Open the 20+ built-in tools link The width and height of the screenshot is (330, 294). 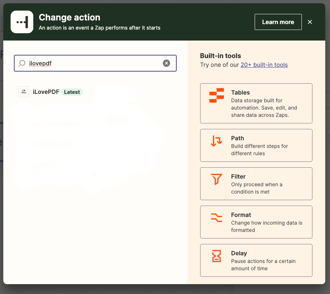264,65
